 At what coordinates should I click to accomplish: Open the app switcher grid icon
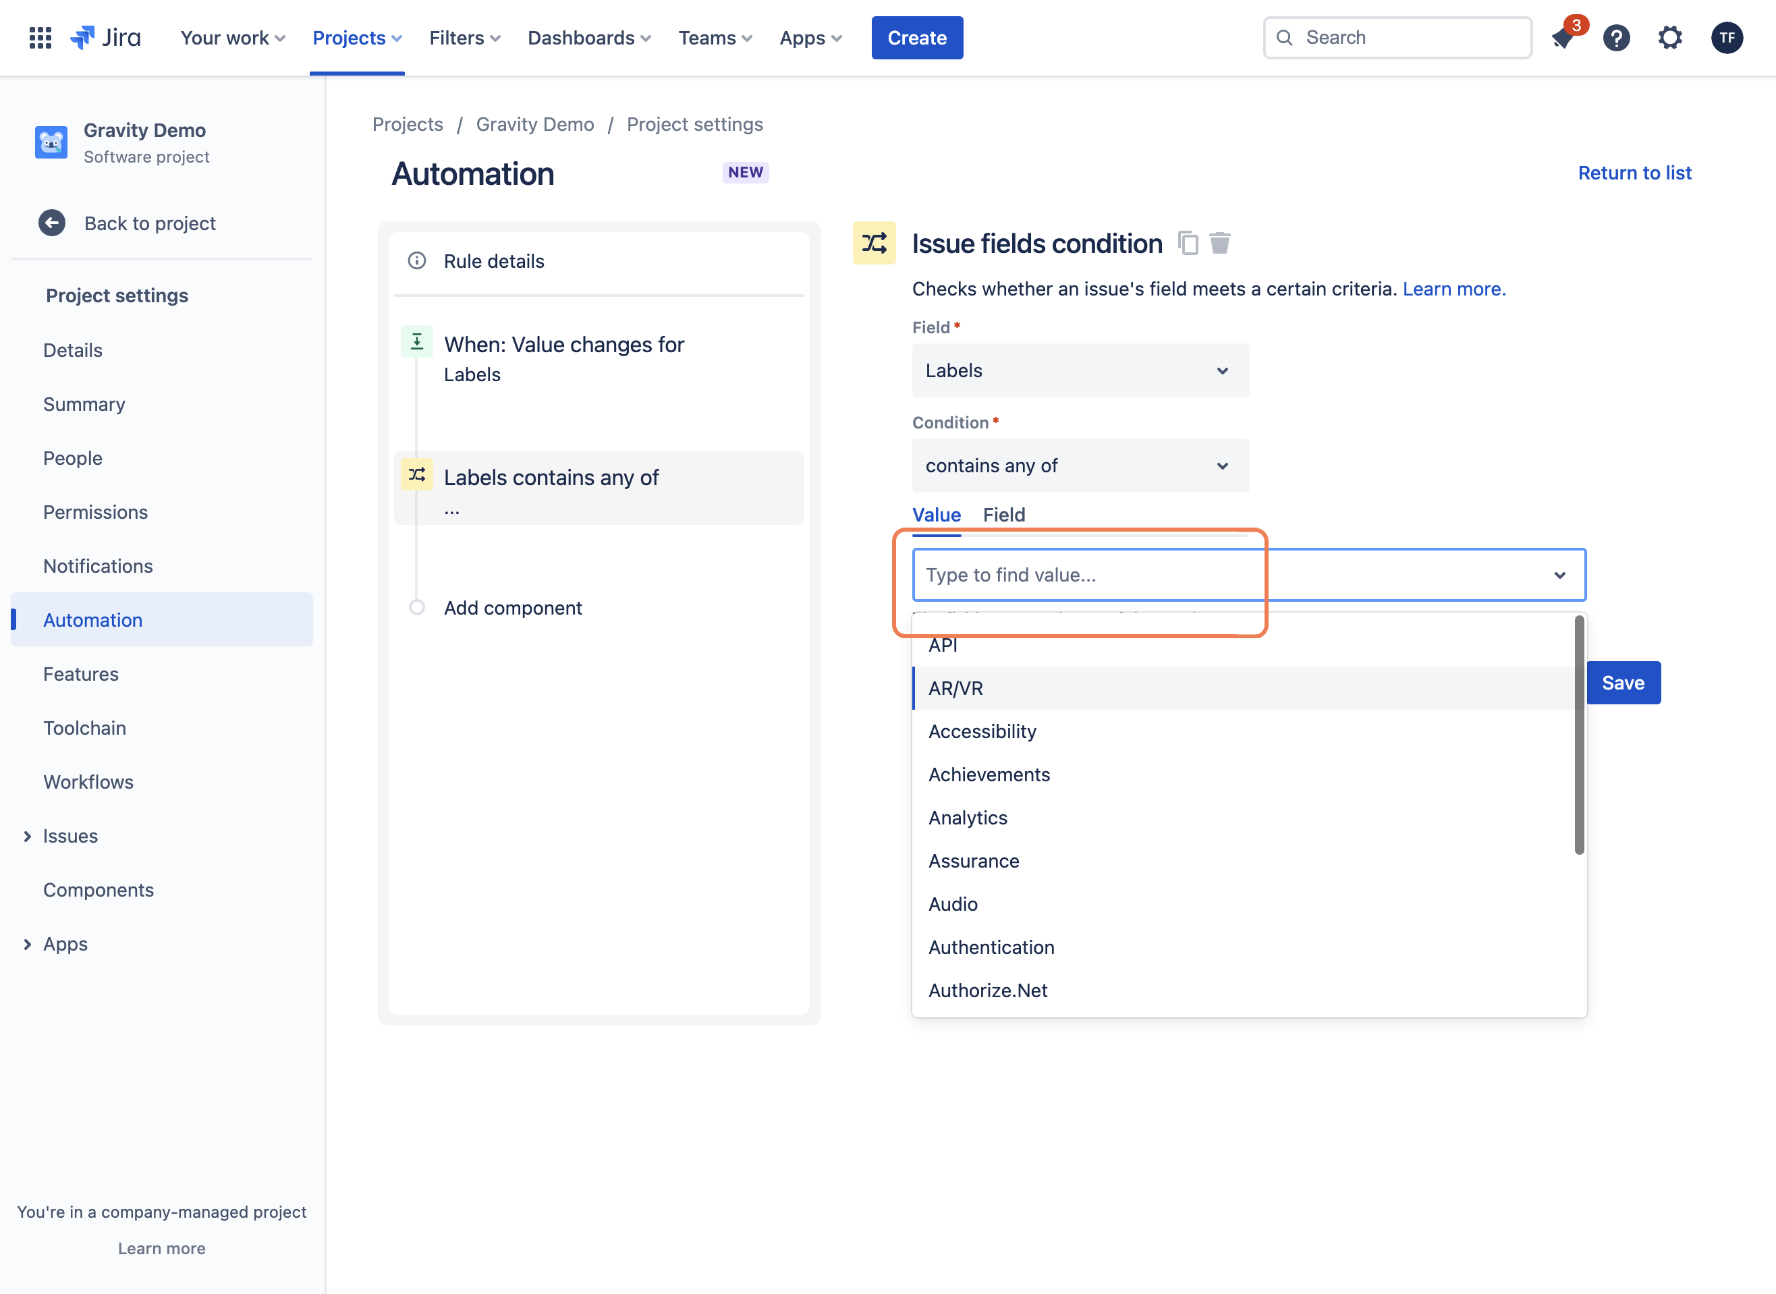(40, 38)
